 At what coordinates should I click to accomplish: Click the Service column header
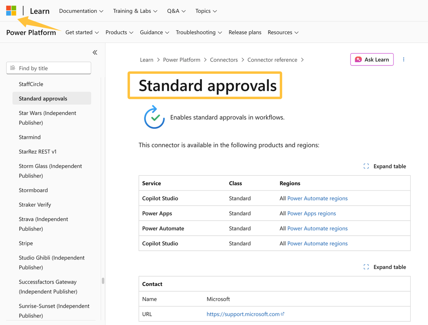pos(151,183)
